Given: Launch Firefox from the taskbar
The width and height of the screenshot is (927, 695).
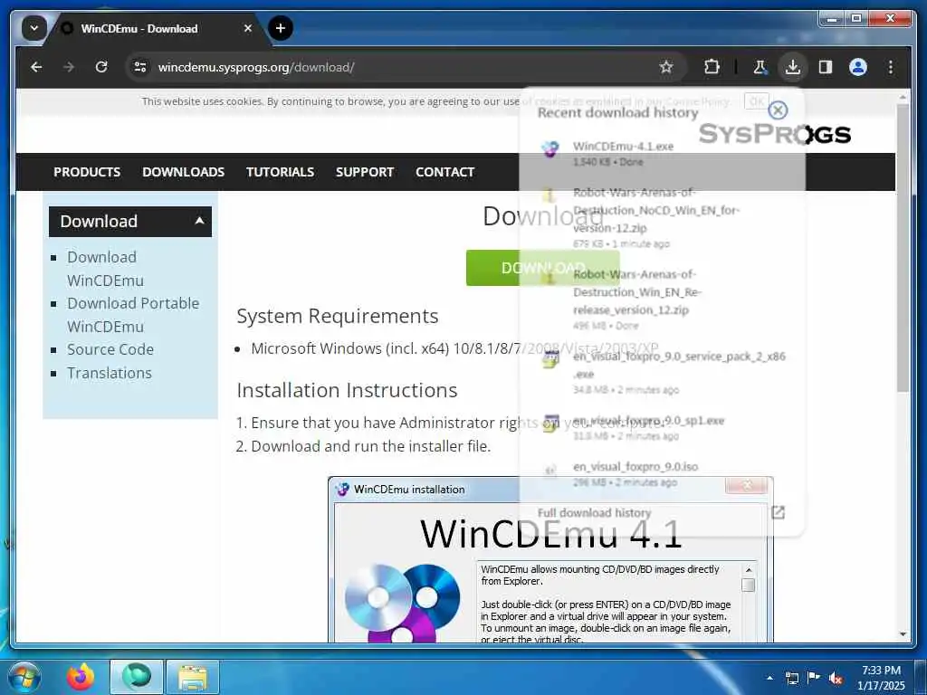Looking at the screenshot, I should click(x=81, y=677).
